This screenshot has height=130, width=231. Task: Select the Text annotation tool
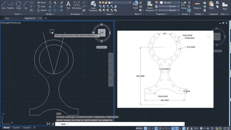tap(68, 5)
